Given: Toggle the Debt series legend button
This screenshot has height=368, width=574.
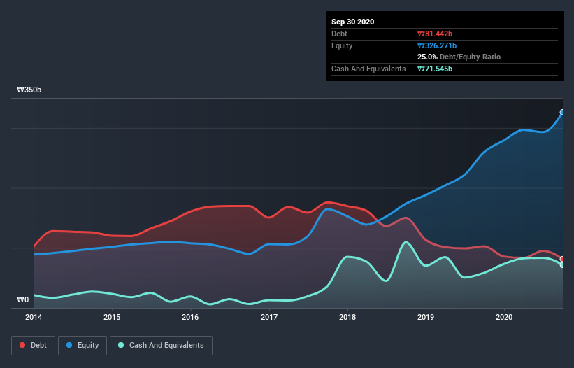Looking at the screenshot, I should [x=34, y=346].
